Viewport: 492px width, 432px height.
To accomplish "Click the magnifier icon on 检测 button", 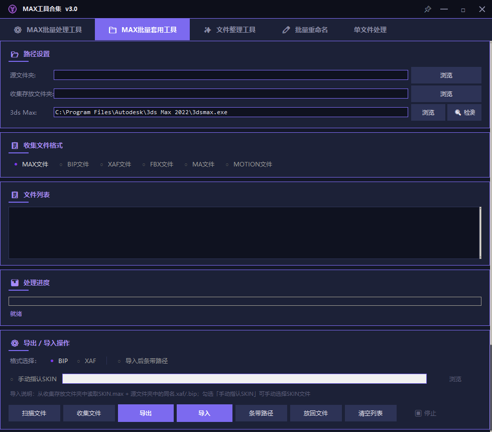I will point(458,113).
